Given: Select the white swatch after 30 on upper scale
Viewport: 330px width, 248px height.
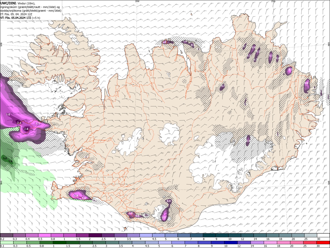Looking at the screenshot, I should (323, 235).
